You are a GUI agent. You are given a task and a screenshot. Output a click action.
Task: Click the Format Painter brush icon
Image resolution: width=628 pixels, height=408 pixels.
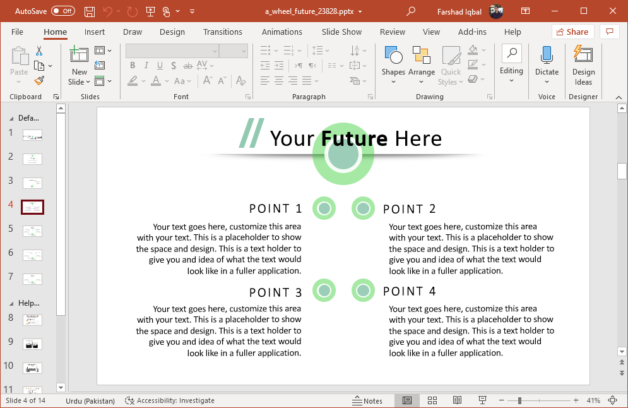click(x=39, y=80)
